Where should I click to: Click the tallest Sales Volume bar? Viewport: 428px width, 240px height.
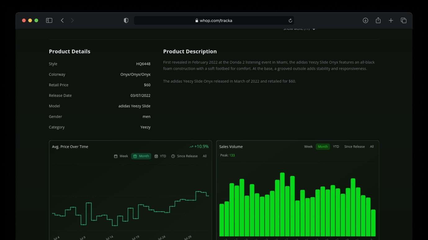(282, 204)
